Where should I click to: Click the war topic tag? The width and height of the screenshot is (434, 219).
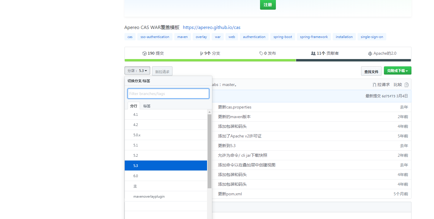pos(218,37)
